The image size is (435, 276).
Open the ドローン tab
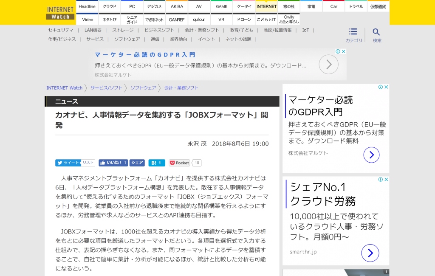(244, 20)
